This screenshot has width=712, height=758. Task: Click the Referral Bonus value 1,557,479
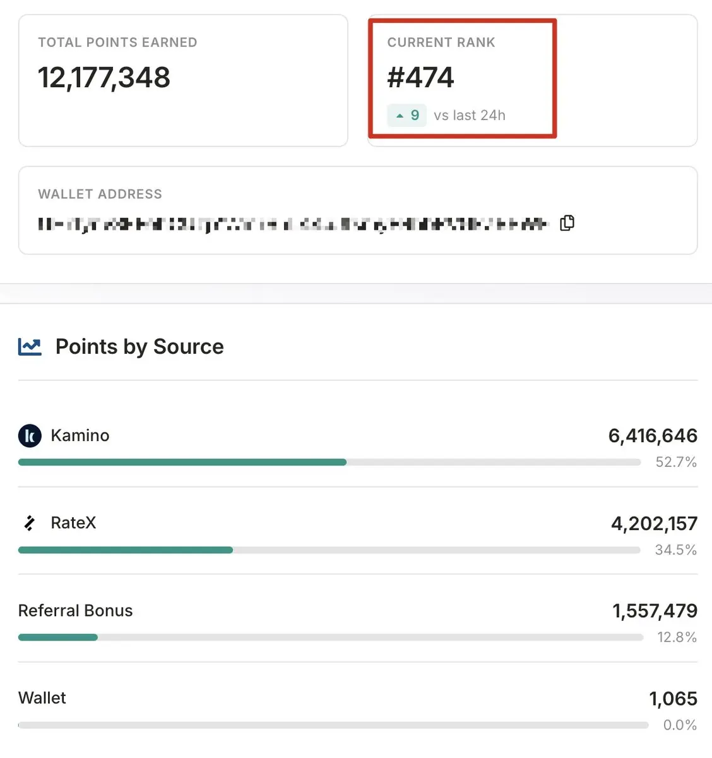[655, 611]
